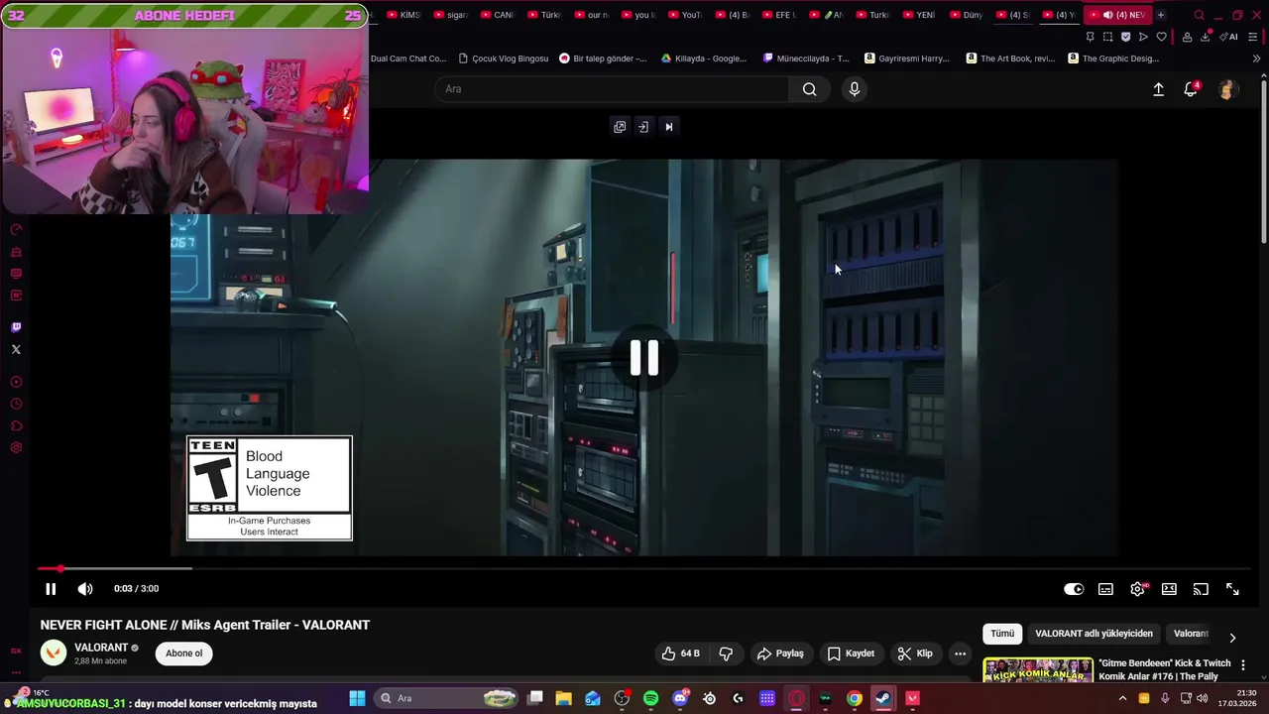The image size is (1269, 714).
Task: Open browser downloads icon in toolbar
Action: (1206, 37)
